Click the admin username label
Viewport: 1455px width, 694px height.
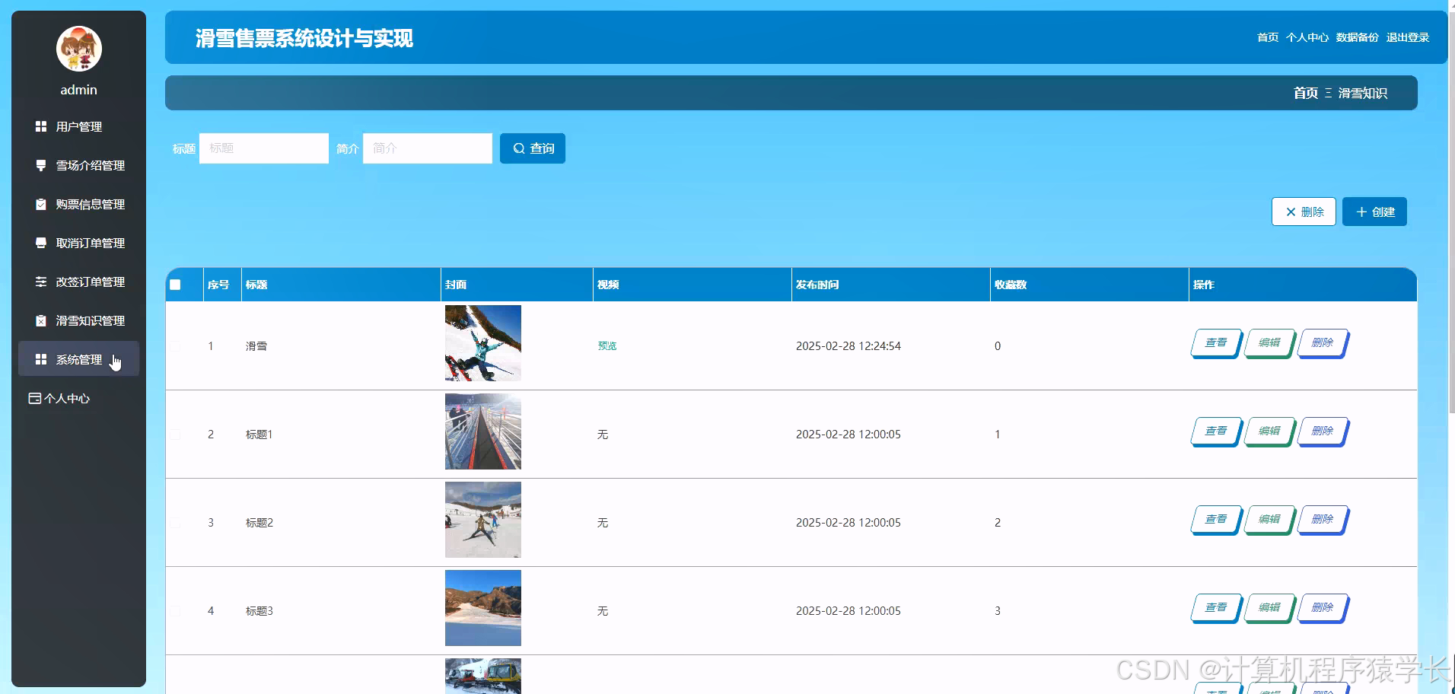coord(79,90)
